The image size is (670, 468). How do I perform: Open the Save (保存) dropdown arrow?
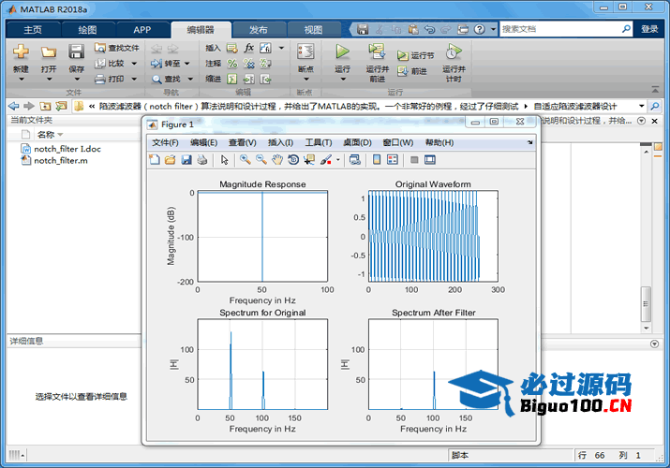point(77,79)
